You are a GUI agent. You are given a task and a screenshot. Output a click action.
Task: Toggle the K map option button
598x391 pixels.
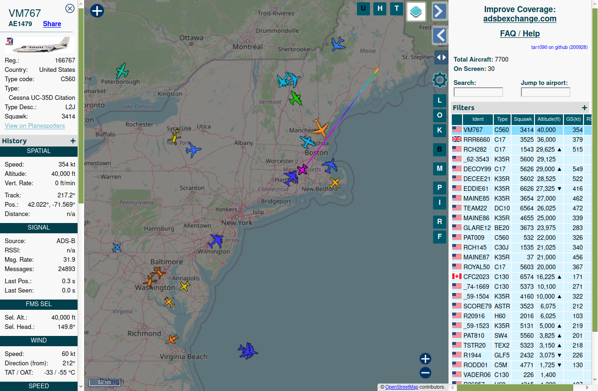[x=440, y=130]
